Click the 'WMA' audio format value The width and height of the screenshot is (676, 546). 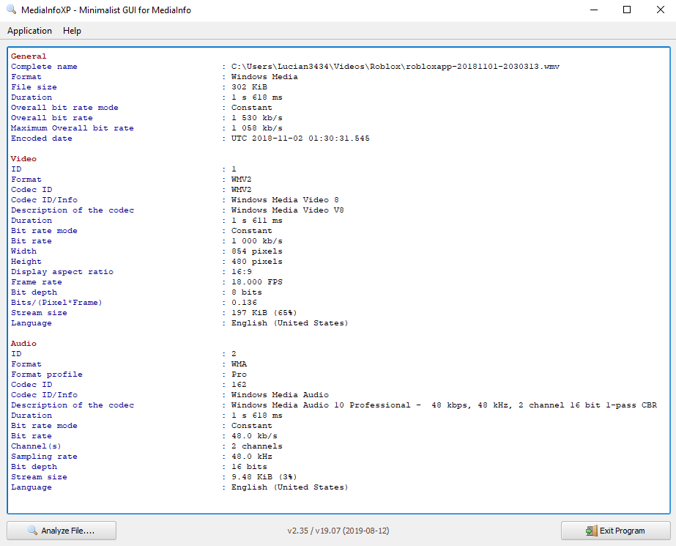239,364
